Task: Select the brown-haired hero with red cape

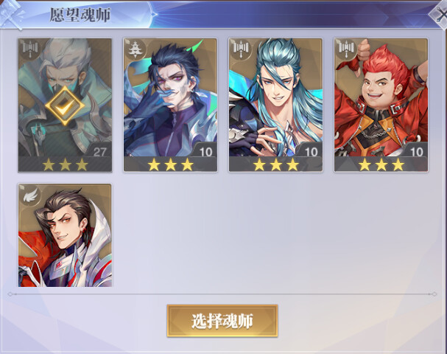Action: pos(65,235)
